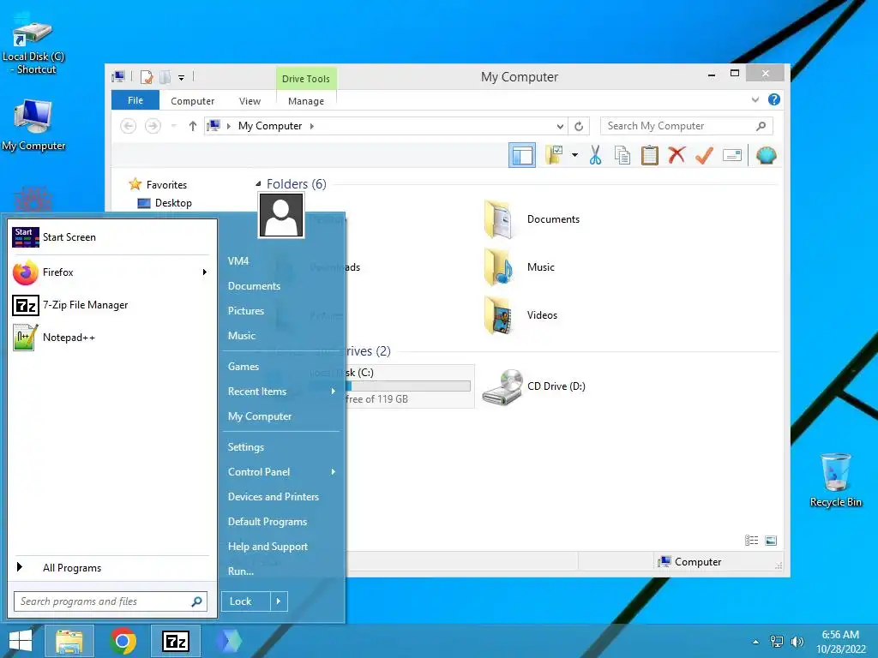Click the Classic Shell settings shell icon

tap(766, 155)
